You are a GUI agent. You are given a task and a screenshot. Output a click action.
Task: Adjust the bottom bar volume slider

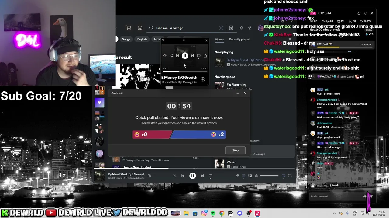click(269, 176)
